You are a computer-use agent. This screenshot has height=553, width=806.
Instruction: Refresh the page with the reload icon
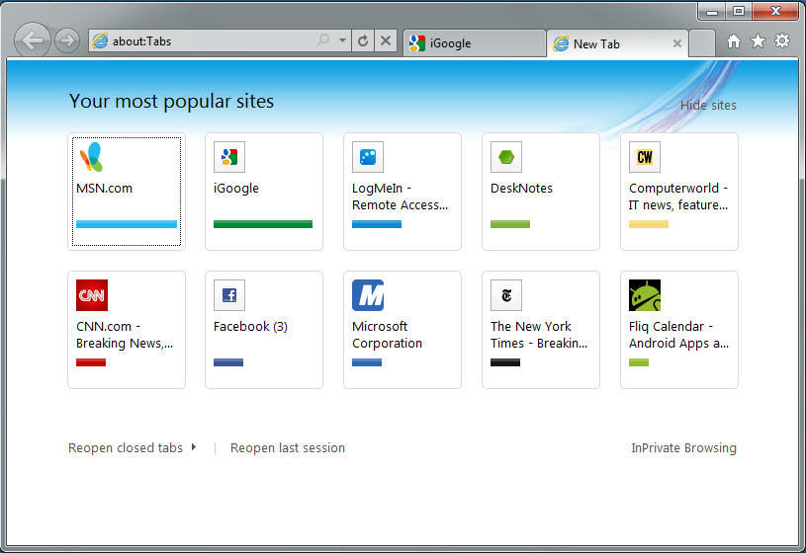pos(363,40)
